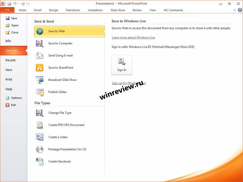Click the orange Save to SharePoint icon
Screen dimensions: 243x182
[x=39, y=68]
